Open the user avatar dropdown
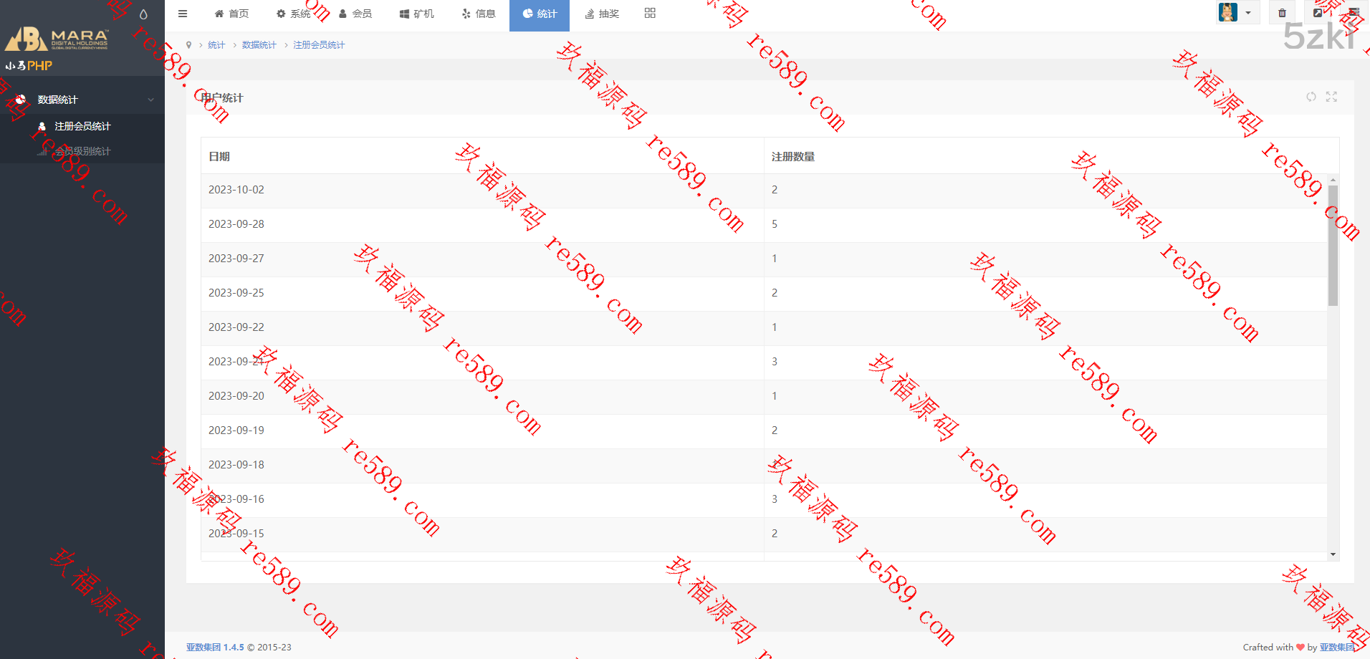The height and width of the screenshot is (659, 1370). [1237, 13]
